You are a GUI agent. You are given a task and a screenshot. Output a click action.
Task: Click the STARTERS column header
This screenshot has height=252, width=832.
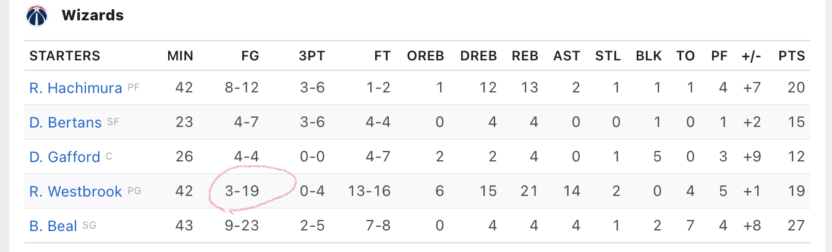[65, 56]
